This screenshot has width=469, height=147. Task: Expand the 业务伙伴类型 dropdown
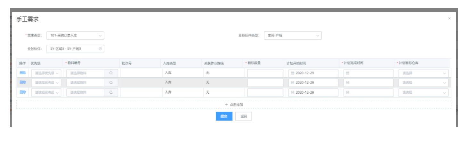(x=293, y=35)
